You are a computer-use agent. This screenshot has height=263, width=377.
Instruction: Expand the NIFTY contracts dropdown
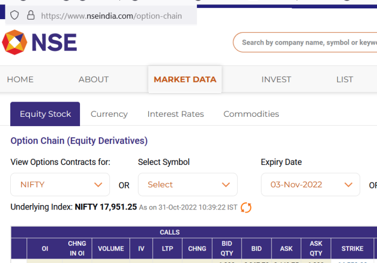pos(60,184)
